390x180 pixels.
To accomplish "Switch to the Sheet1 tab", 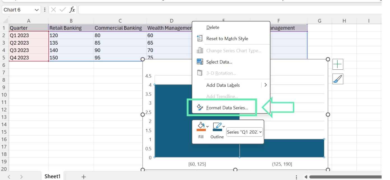I will click(x=52, y=176).
